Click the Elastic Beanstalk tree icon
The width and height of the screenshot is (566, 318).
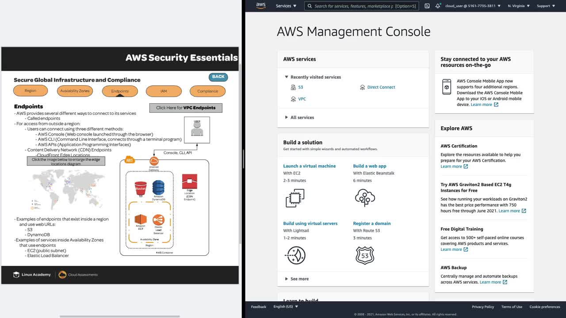(x=365, y=198)
